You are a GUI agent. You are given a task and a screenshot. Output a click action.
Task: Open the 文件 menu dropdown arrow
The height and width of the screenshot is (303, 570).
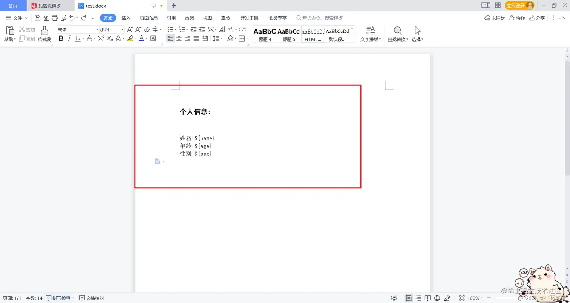26,18
